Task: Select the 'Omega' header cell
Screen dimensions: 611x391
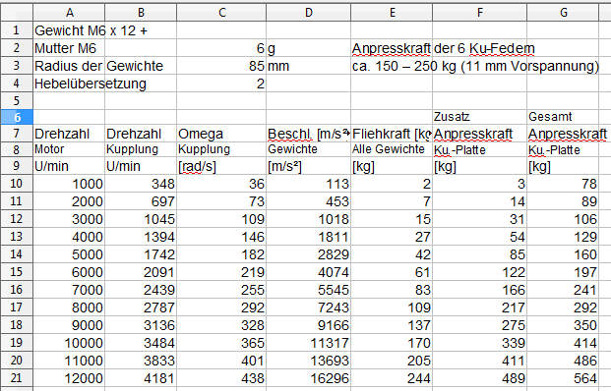Action: [221, 134]
